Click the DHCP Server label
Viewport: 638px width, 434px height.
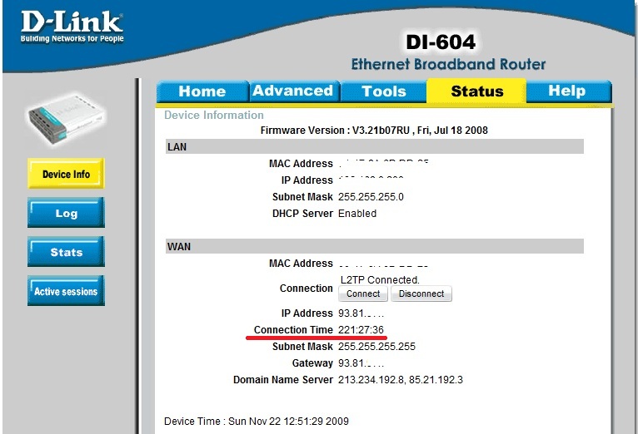click(302, 214)
